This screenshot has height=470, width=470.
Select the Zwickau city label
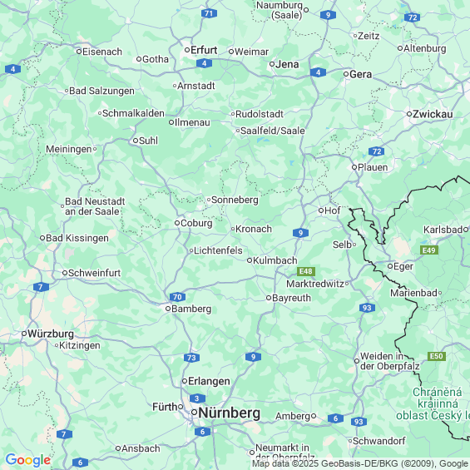433,114
